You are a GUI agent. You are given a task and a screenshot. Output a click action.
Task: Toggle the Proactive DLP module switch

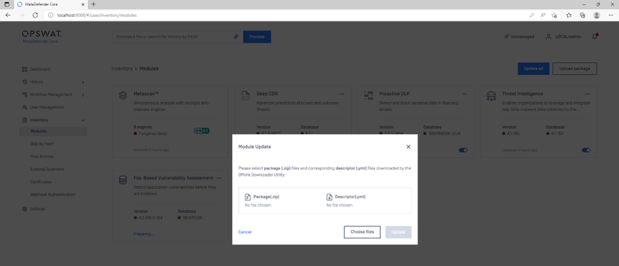(463, 150)
